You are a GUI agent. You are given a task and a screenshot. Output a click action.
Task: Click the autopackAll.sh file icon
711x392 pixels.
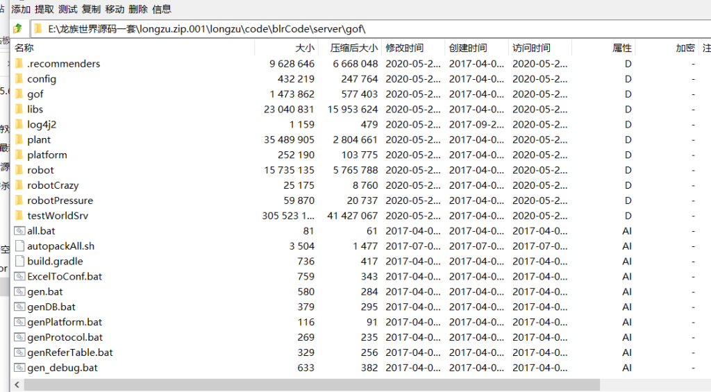pyautogui.click(x=19, y=246)
